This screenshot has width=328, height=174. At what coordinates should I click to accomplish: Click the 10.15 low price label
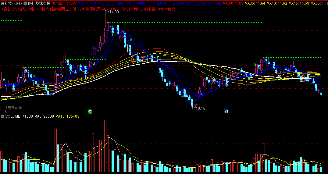point(200,108)
